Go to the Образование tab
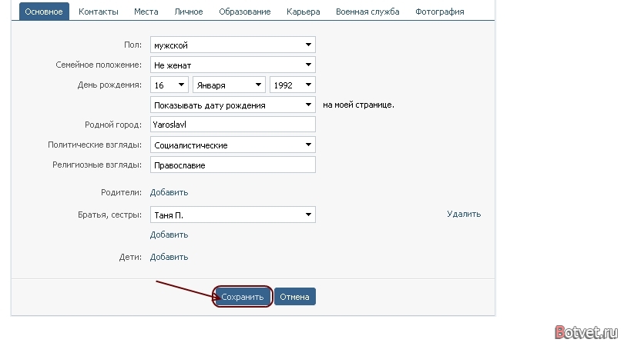Screen dimensions: 624x346 [245, 12]
